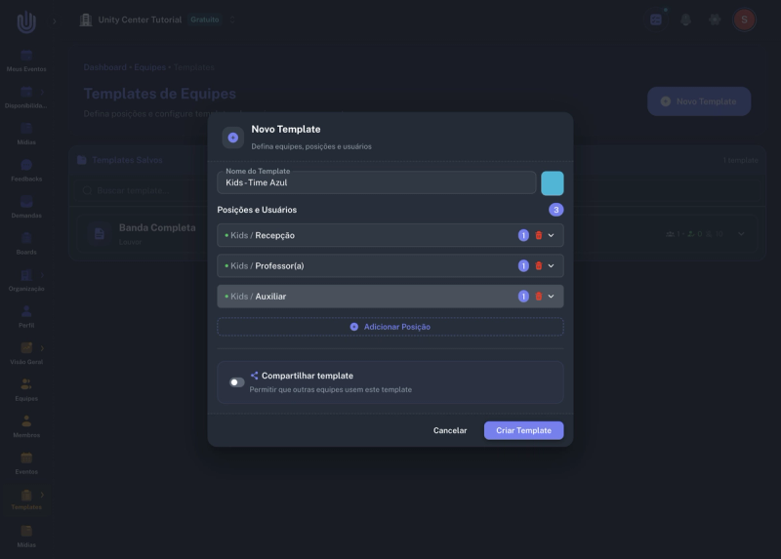Go to Dashboard breadcrumb
The height and width of the screenshot is (559, 781).
point(105,67)
